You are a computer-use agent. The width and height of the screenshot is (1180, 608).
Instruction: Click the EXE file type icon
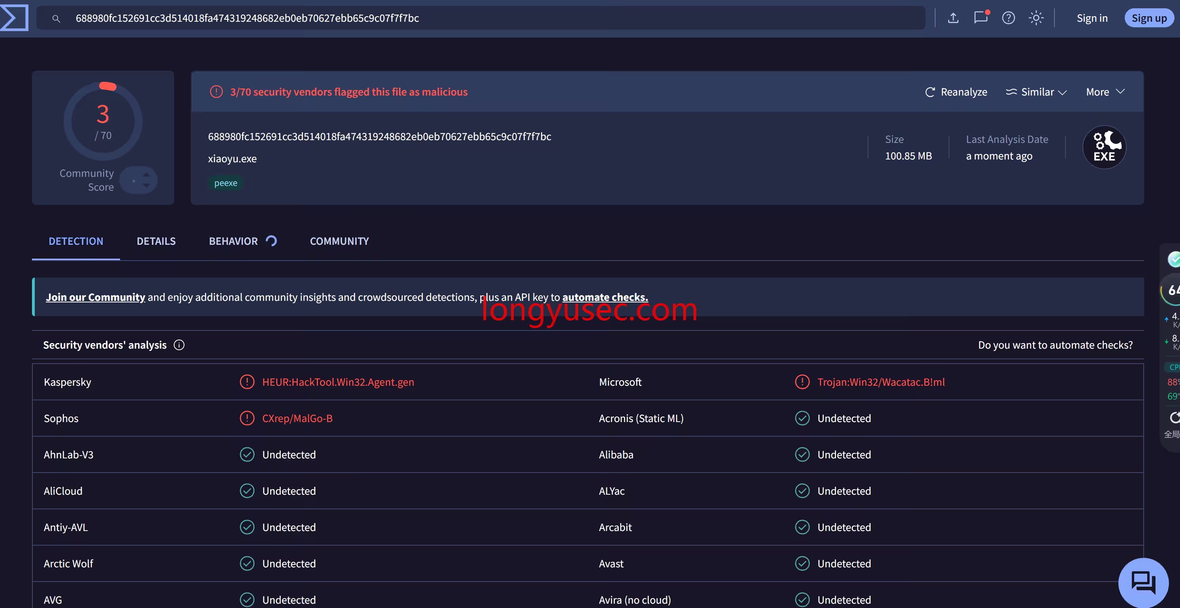click(x=1104, y=147)
